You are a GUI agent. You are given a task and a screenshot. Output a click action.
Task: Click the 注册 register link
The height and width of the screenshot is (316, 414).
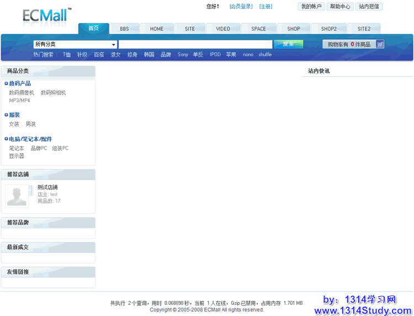pyautogui.click(x=266, y=7)
